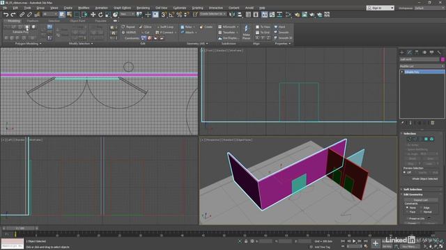
Task: Open the Modifier List dropdown
Action: point(422,66)
